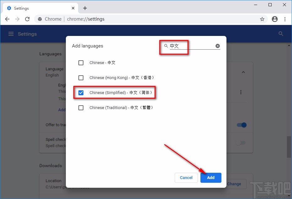Check Chinese (Traditional) - 中文（繁體）
292x199 pixels.
[x=81, y=107]
